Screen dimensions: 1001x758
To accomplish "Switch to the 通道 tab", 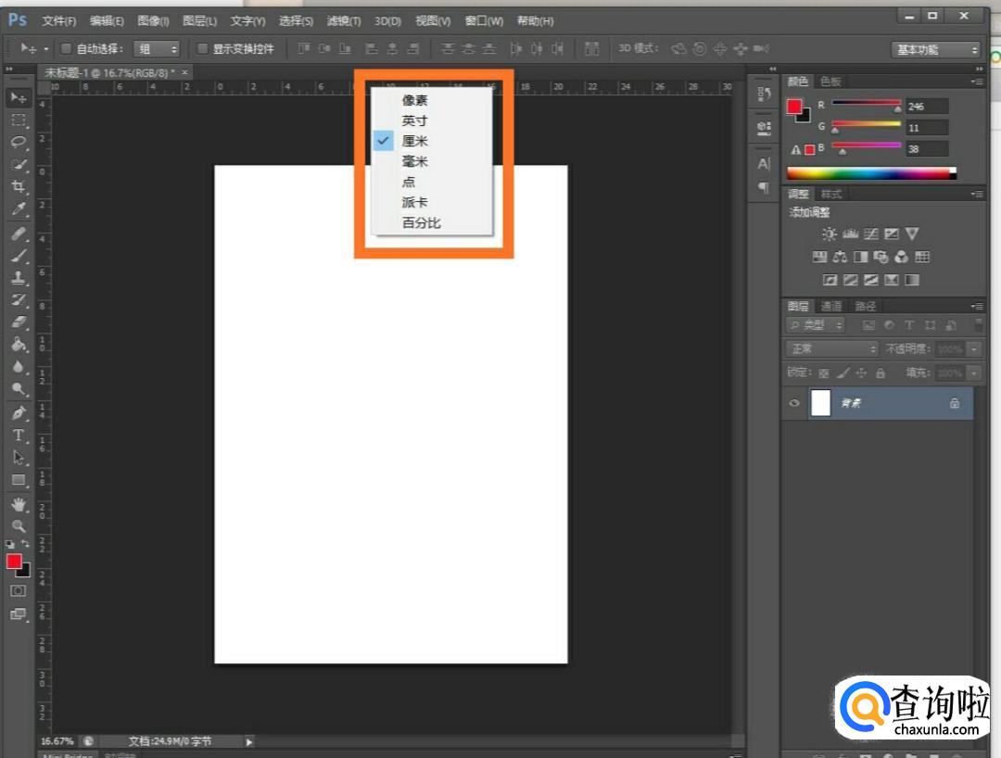I will tap(831, 306).
